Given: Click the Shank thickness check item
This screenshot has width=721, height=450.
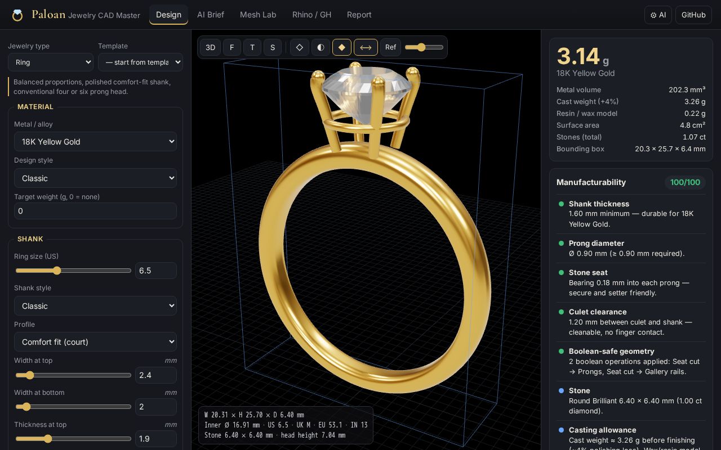Looking at the screenshot, I should click(631, 214).
